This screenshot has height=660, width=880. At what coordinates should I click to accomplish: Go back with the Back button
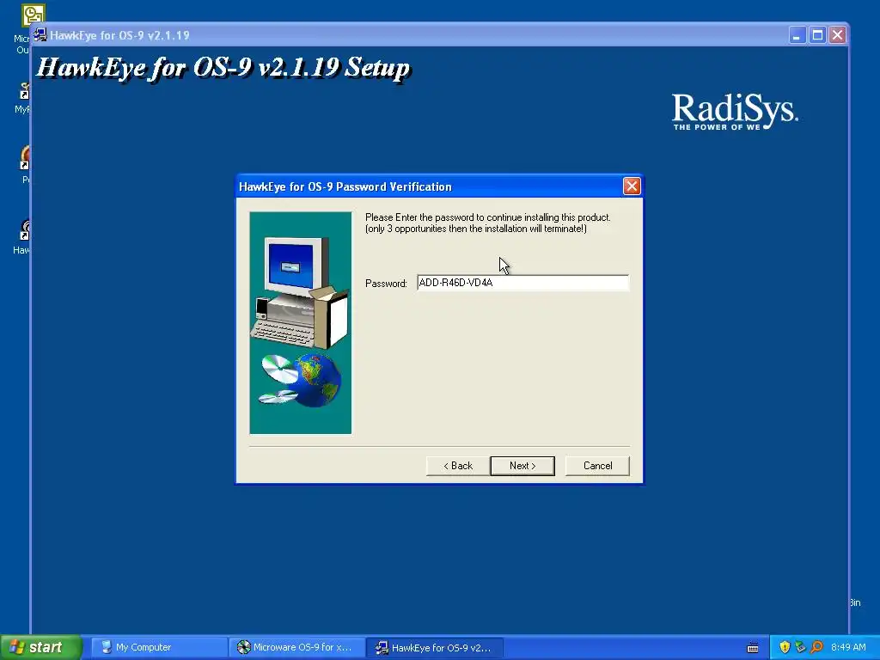coord(458,465)
